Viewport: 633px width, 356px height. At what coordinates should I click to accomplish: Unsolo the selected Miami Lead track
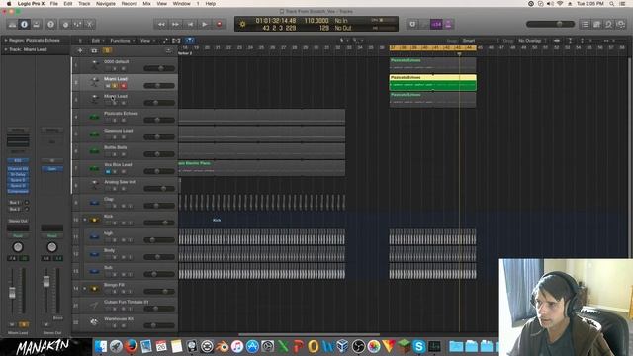pyautogui.click(x=115, y=86)
